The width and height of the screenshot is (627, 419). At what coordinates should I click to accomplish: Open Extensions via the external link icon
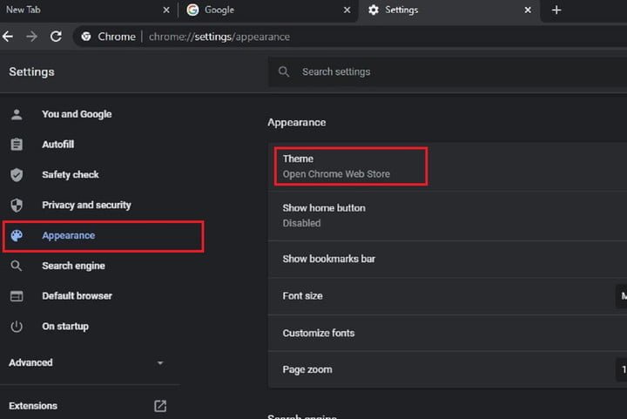point(160,406)
